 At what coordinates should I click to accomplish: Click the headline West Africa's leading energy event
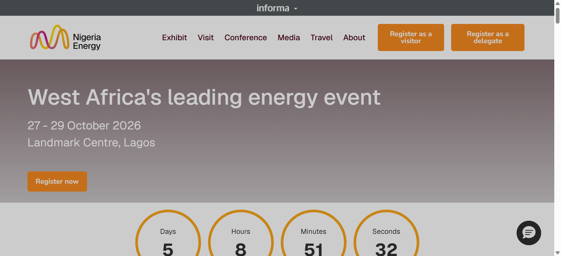pos(204,97)
